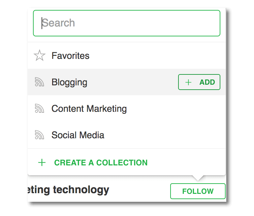Click the Social Media feed icon
Image resolution: width=254 pixels, height=216 pixels.
[x=39, y=135]
